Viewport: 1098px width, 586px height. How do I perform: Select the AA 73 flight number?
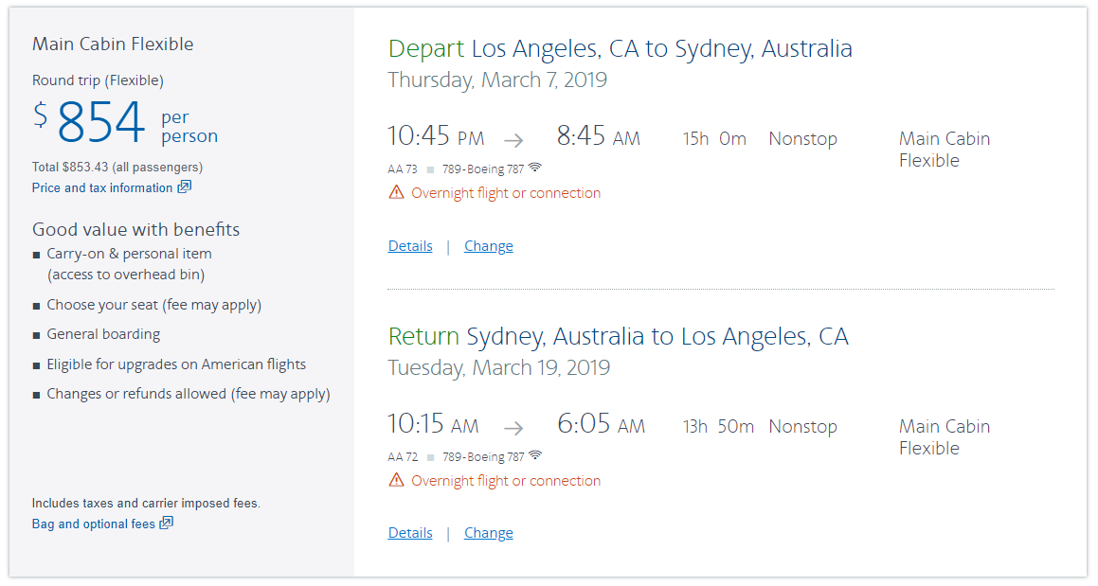pyautogui.click(x=403, y=169)
